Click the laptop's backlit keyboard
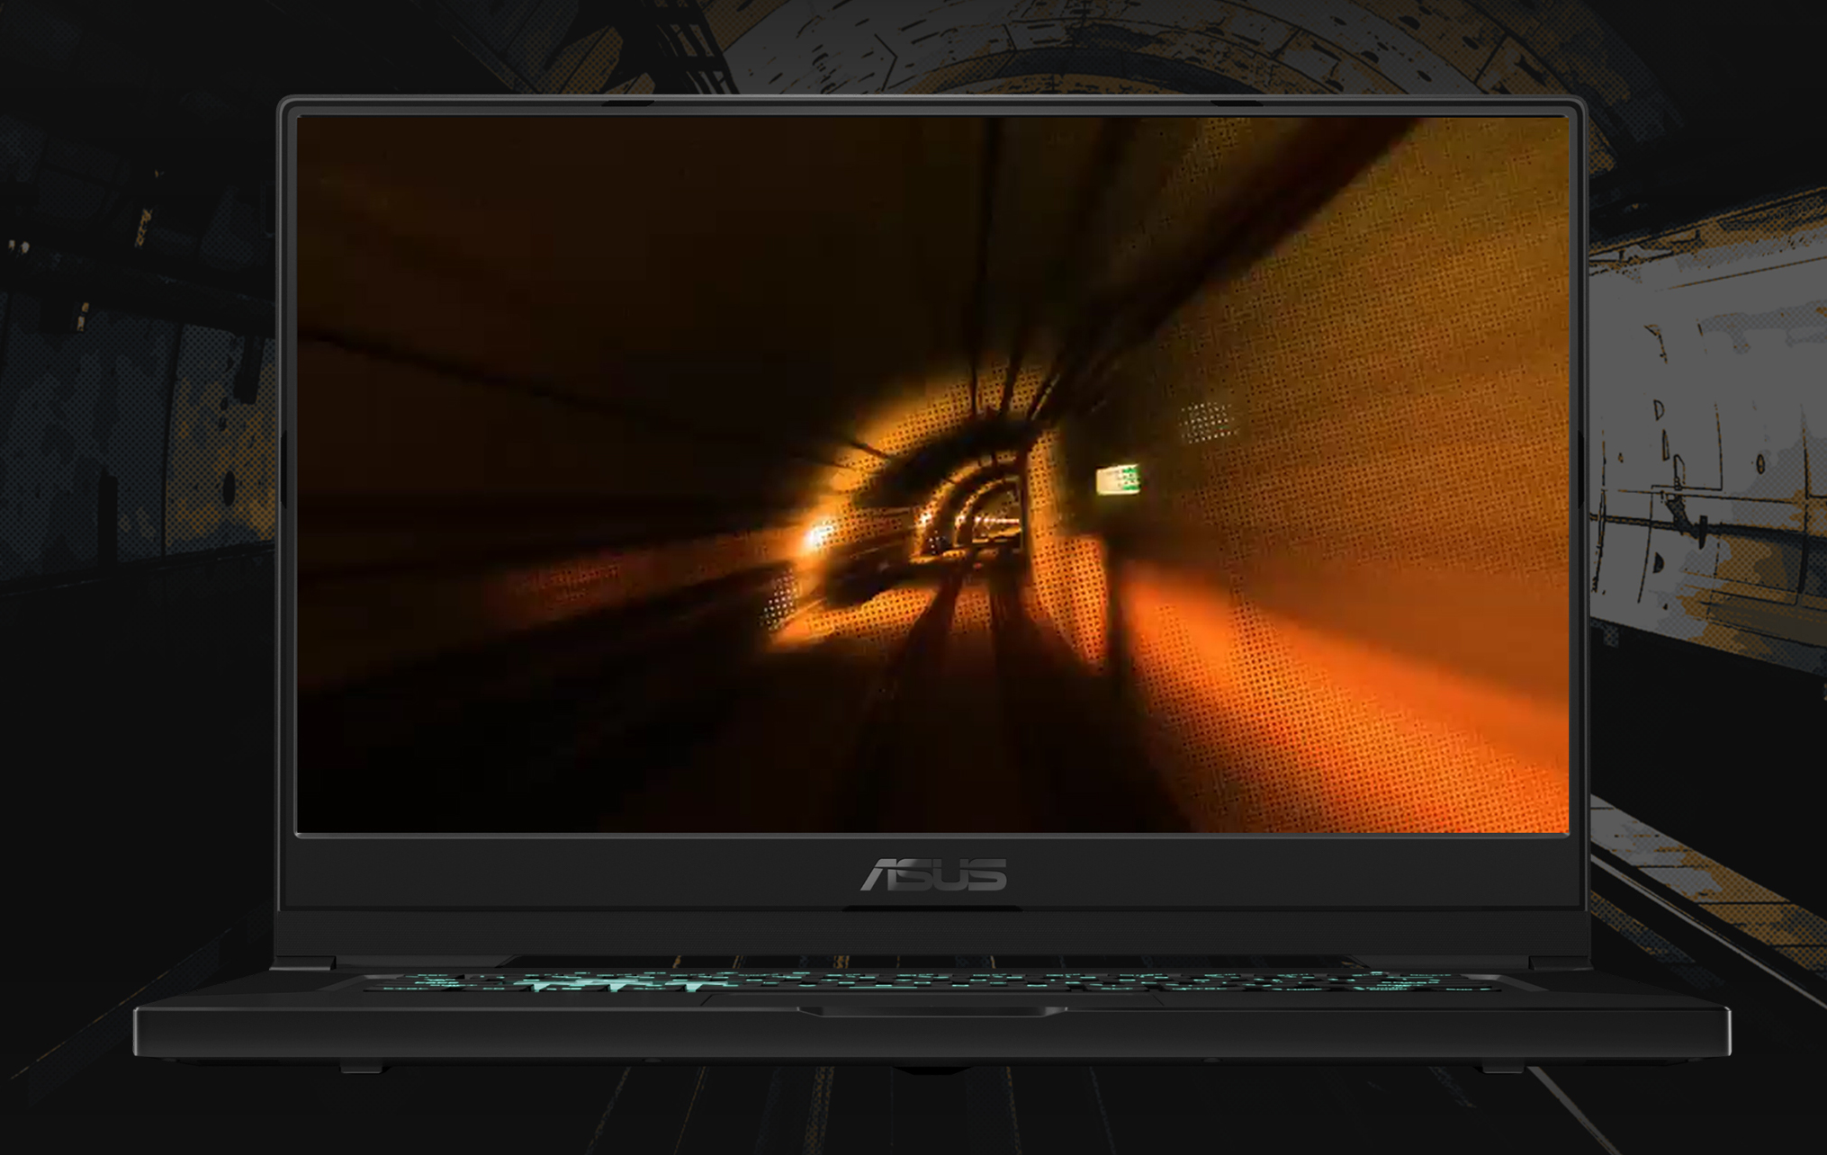 [931, 980]
